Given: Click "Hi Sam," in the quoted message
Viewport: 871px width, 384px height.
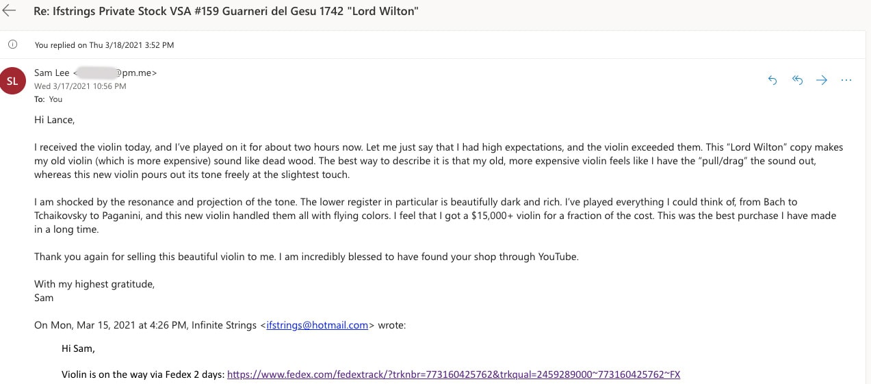Looking at the screenshot, I should pyautogui.click(x=78, y=348).
